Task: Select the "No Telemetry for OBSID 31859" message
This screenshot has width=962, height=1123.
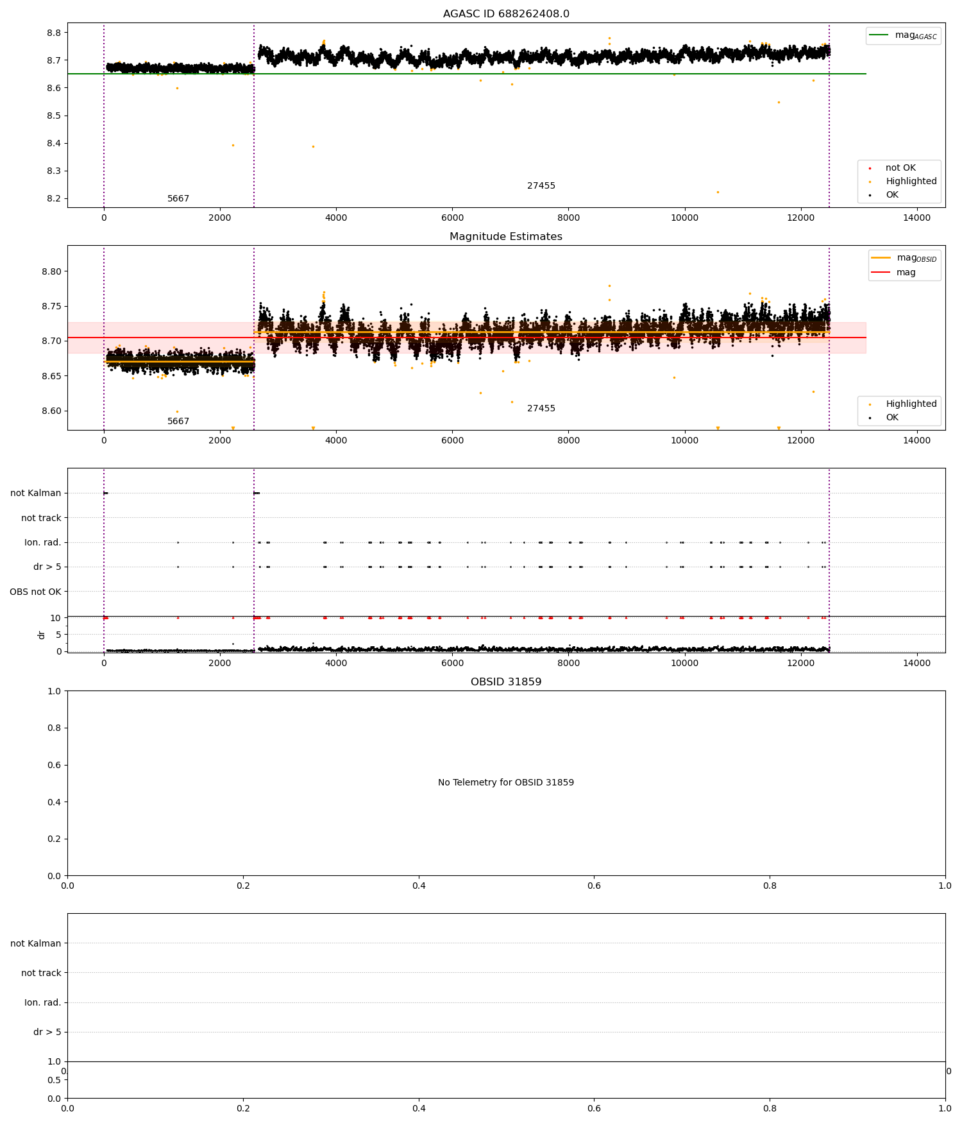Action: (506, 783)
